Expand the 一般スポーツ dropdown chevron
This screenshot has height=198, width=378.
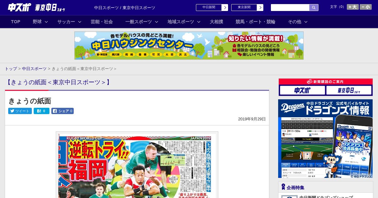pos(157,22)
